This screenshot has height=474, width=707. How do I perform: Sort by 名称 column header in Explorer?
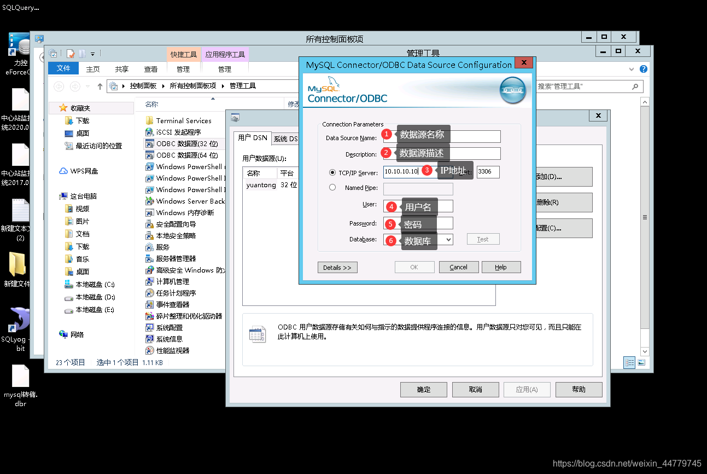(x=151, y=104)
